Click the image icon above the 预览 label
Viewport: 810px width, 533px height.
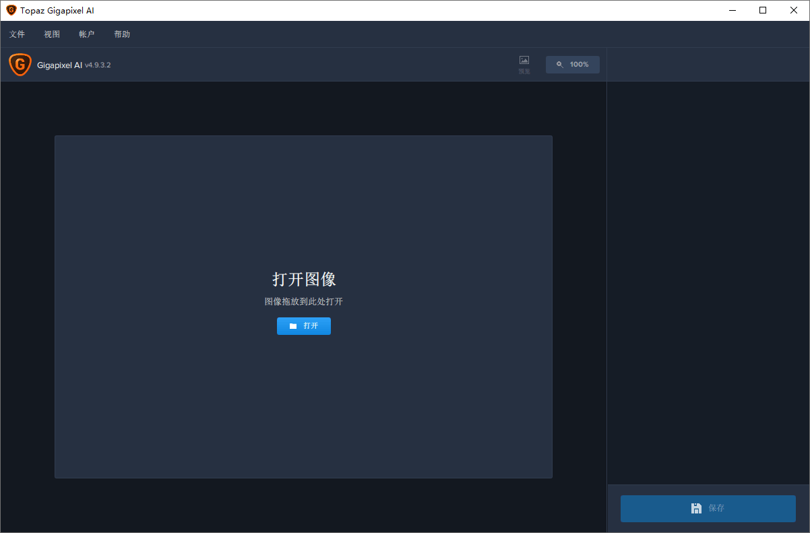[524, 60]
